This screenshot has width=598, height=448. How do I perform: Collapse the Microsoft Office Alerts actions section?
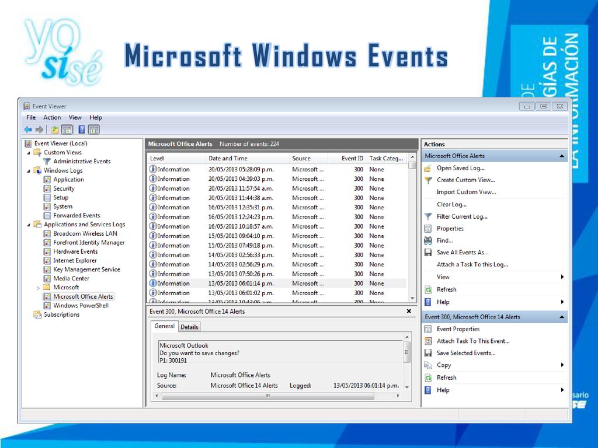pos(562,156)
